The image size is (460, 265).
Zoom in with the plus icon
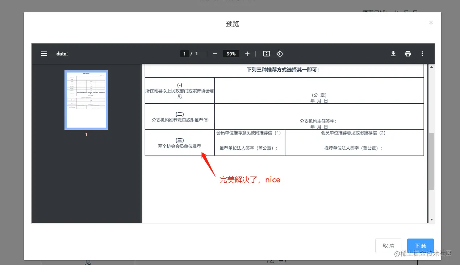(x=247, y=54)
